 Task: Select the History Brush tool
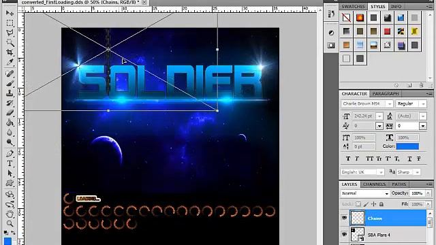click(x=10, y=103)
